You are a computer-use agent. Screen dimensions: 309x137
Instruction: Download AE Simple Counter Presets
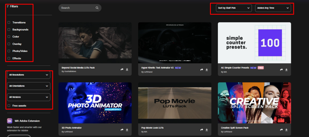click(x=286, y=70)
